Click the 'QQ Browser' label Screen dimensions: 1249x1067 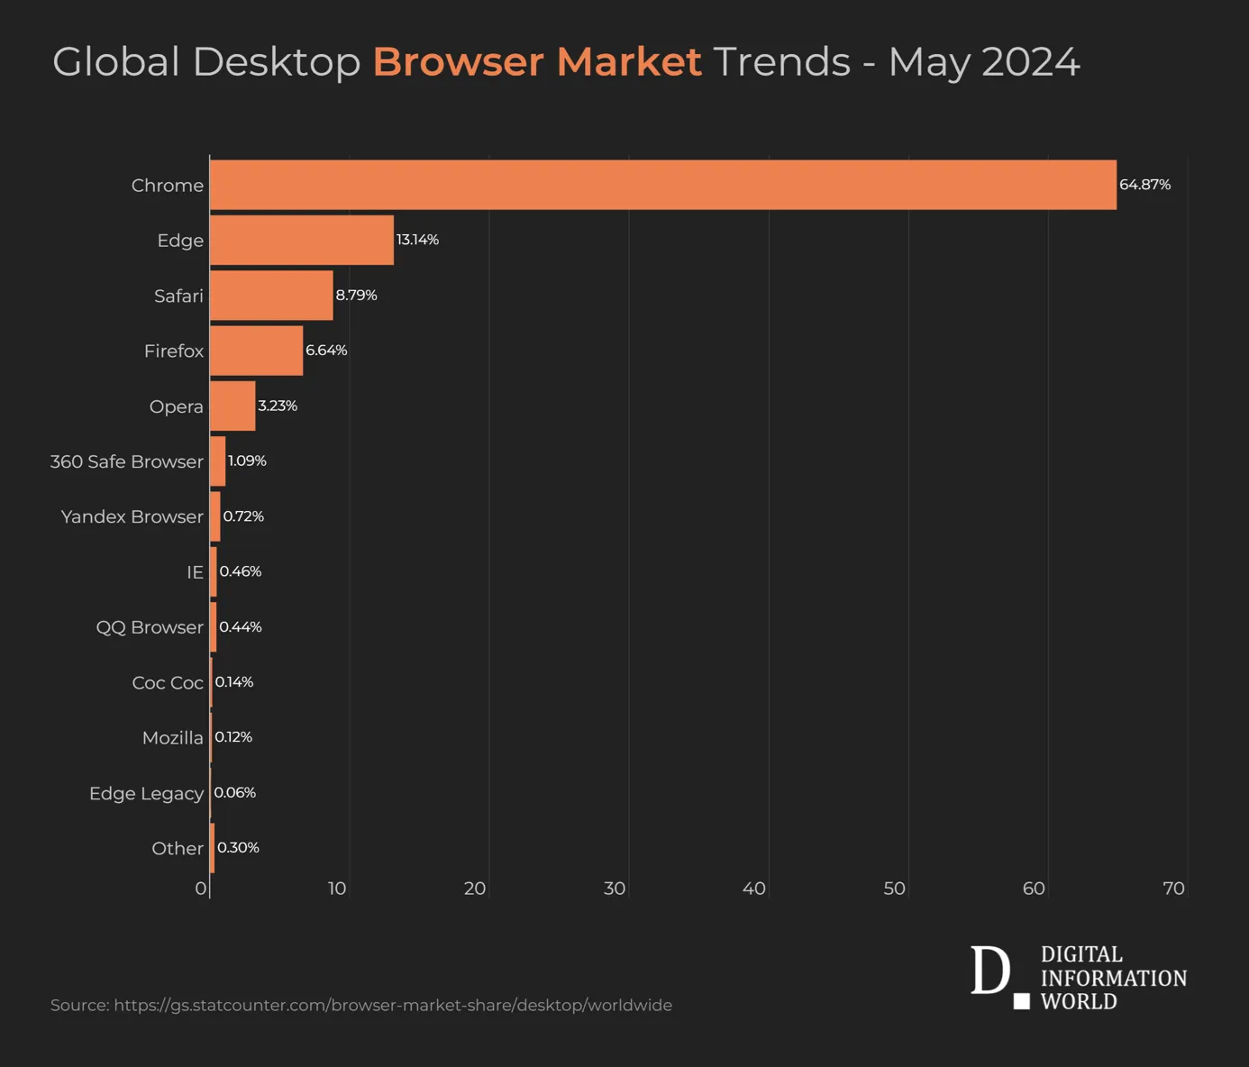[x=150, y=628]
